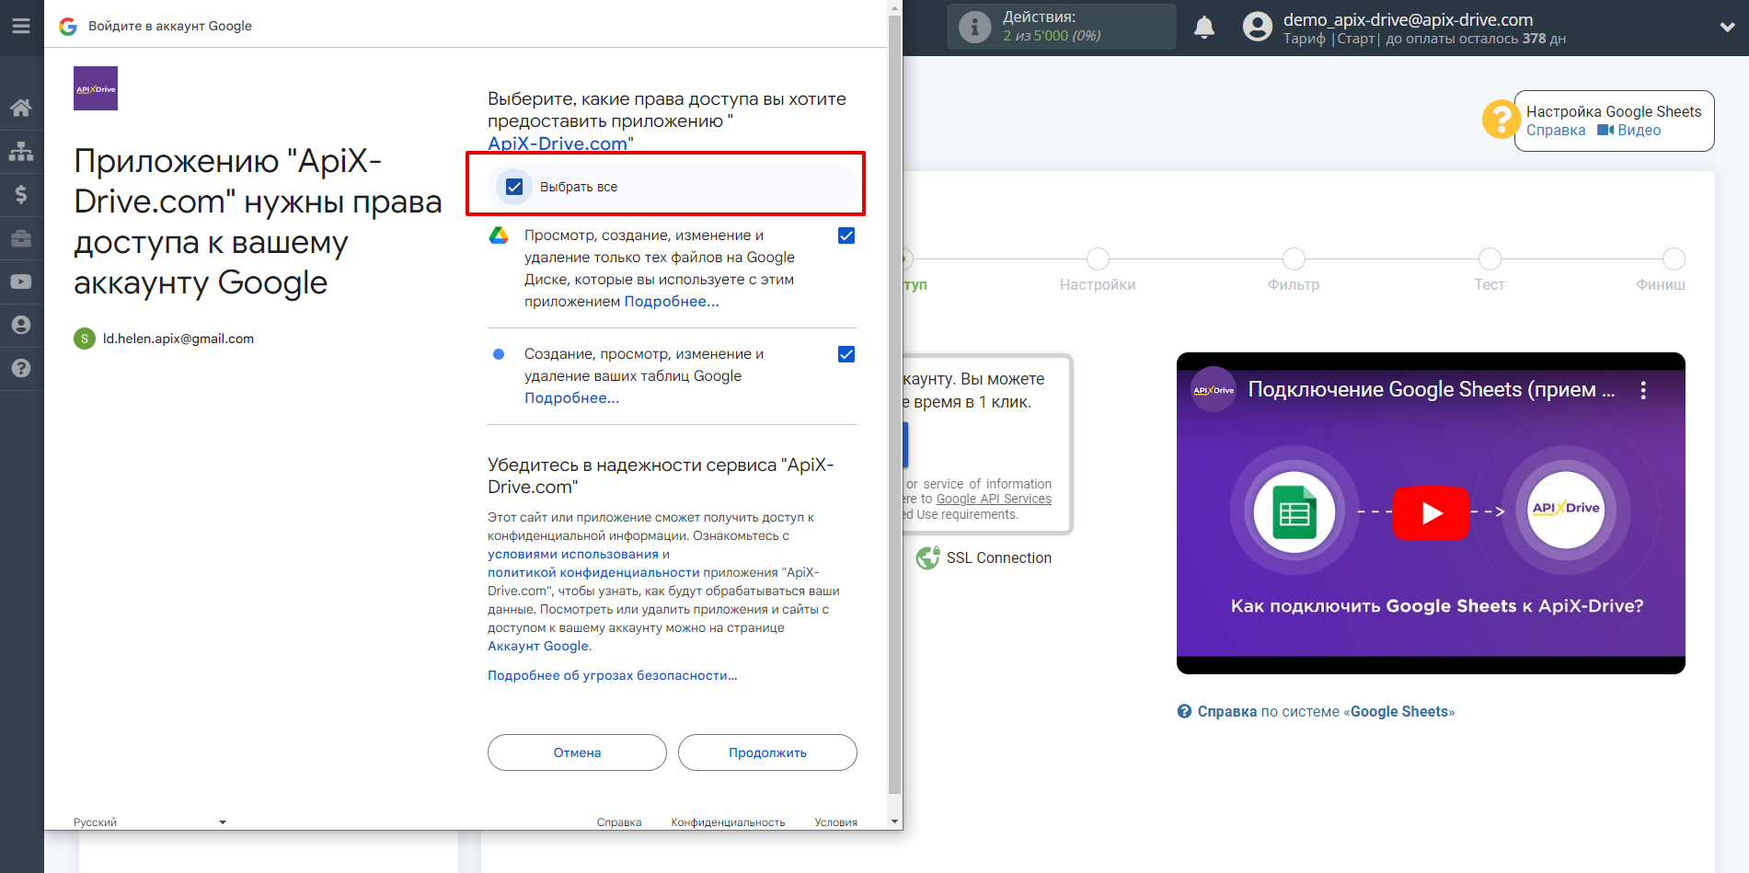
Task: Click the scrollbar down arrow in dialog
Action: point(894,821)
